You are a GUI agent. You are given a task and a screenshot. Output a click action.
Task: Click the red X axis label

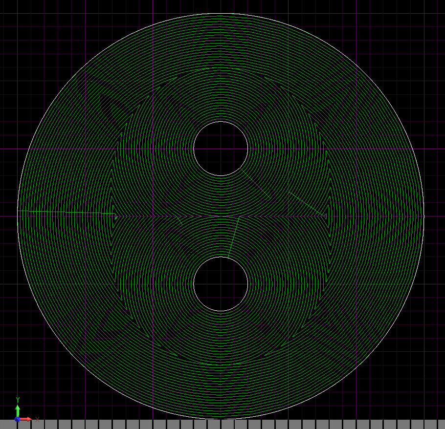pyautogui.click(x=37, y=419)
